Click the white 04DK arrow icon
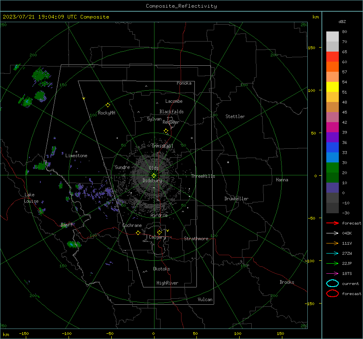 [332, 233]
